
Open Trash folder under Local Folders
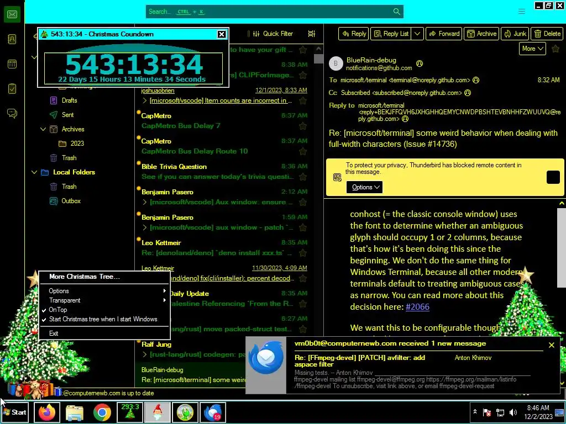coord(69,187)
